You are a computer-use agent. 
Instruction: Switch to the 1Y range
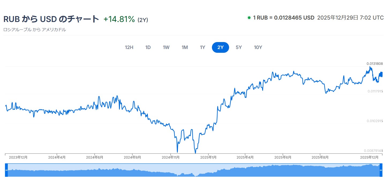pyautogui.click(x=203, y=47)
